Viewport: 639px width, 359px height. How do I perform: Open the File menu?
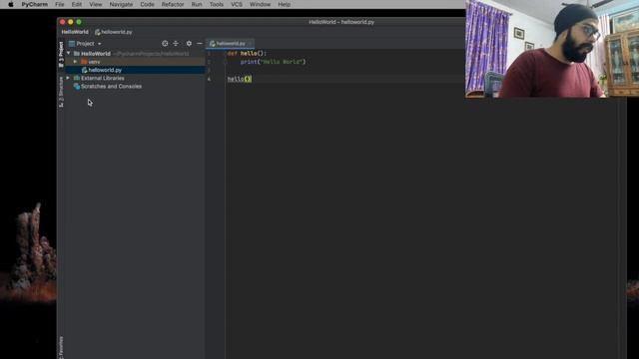[x=60, y=4]
